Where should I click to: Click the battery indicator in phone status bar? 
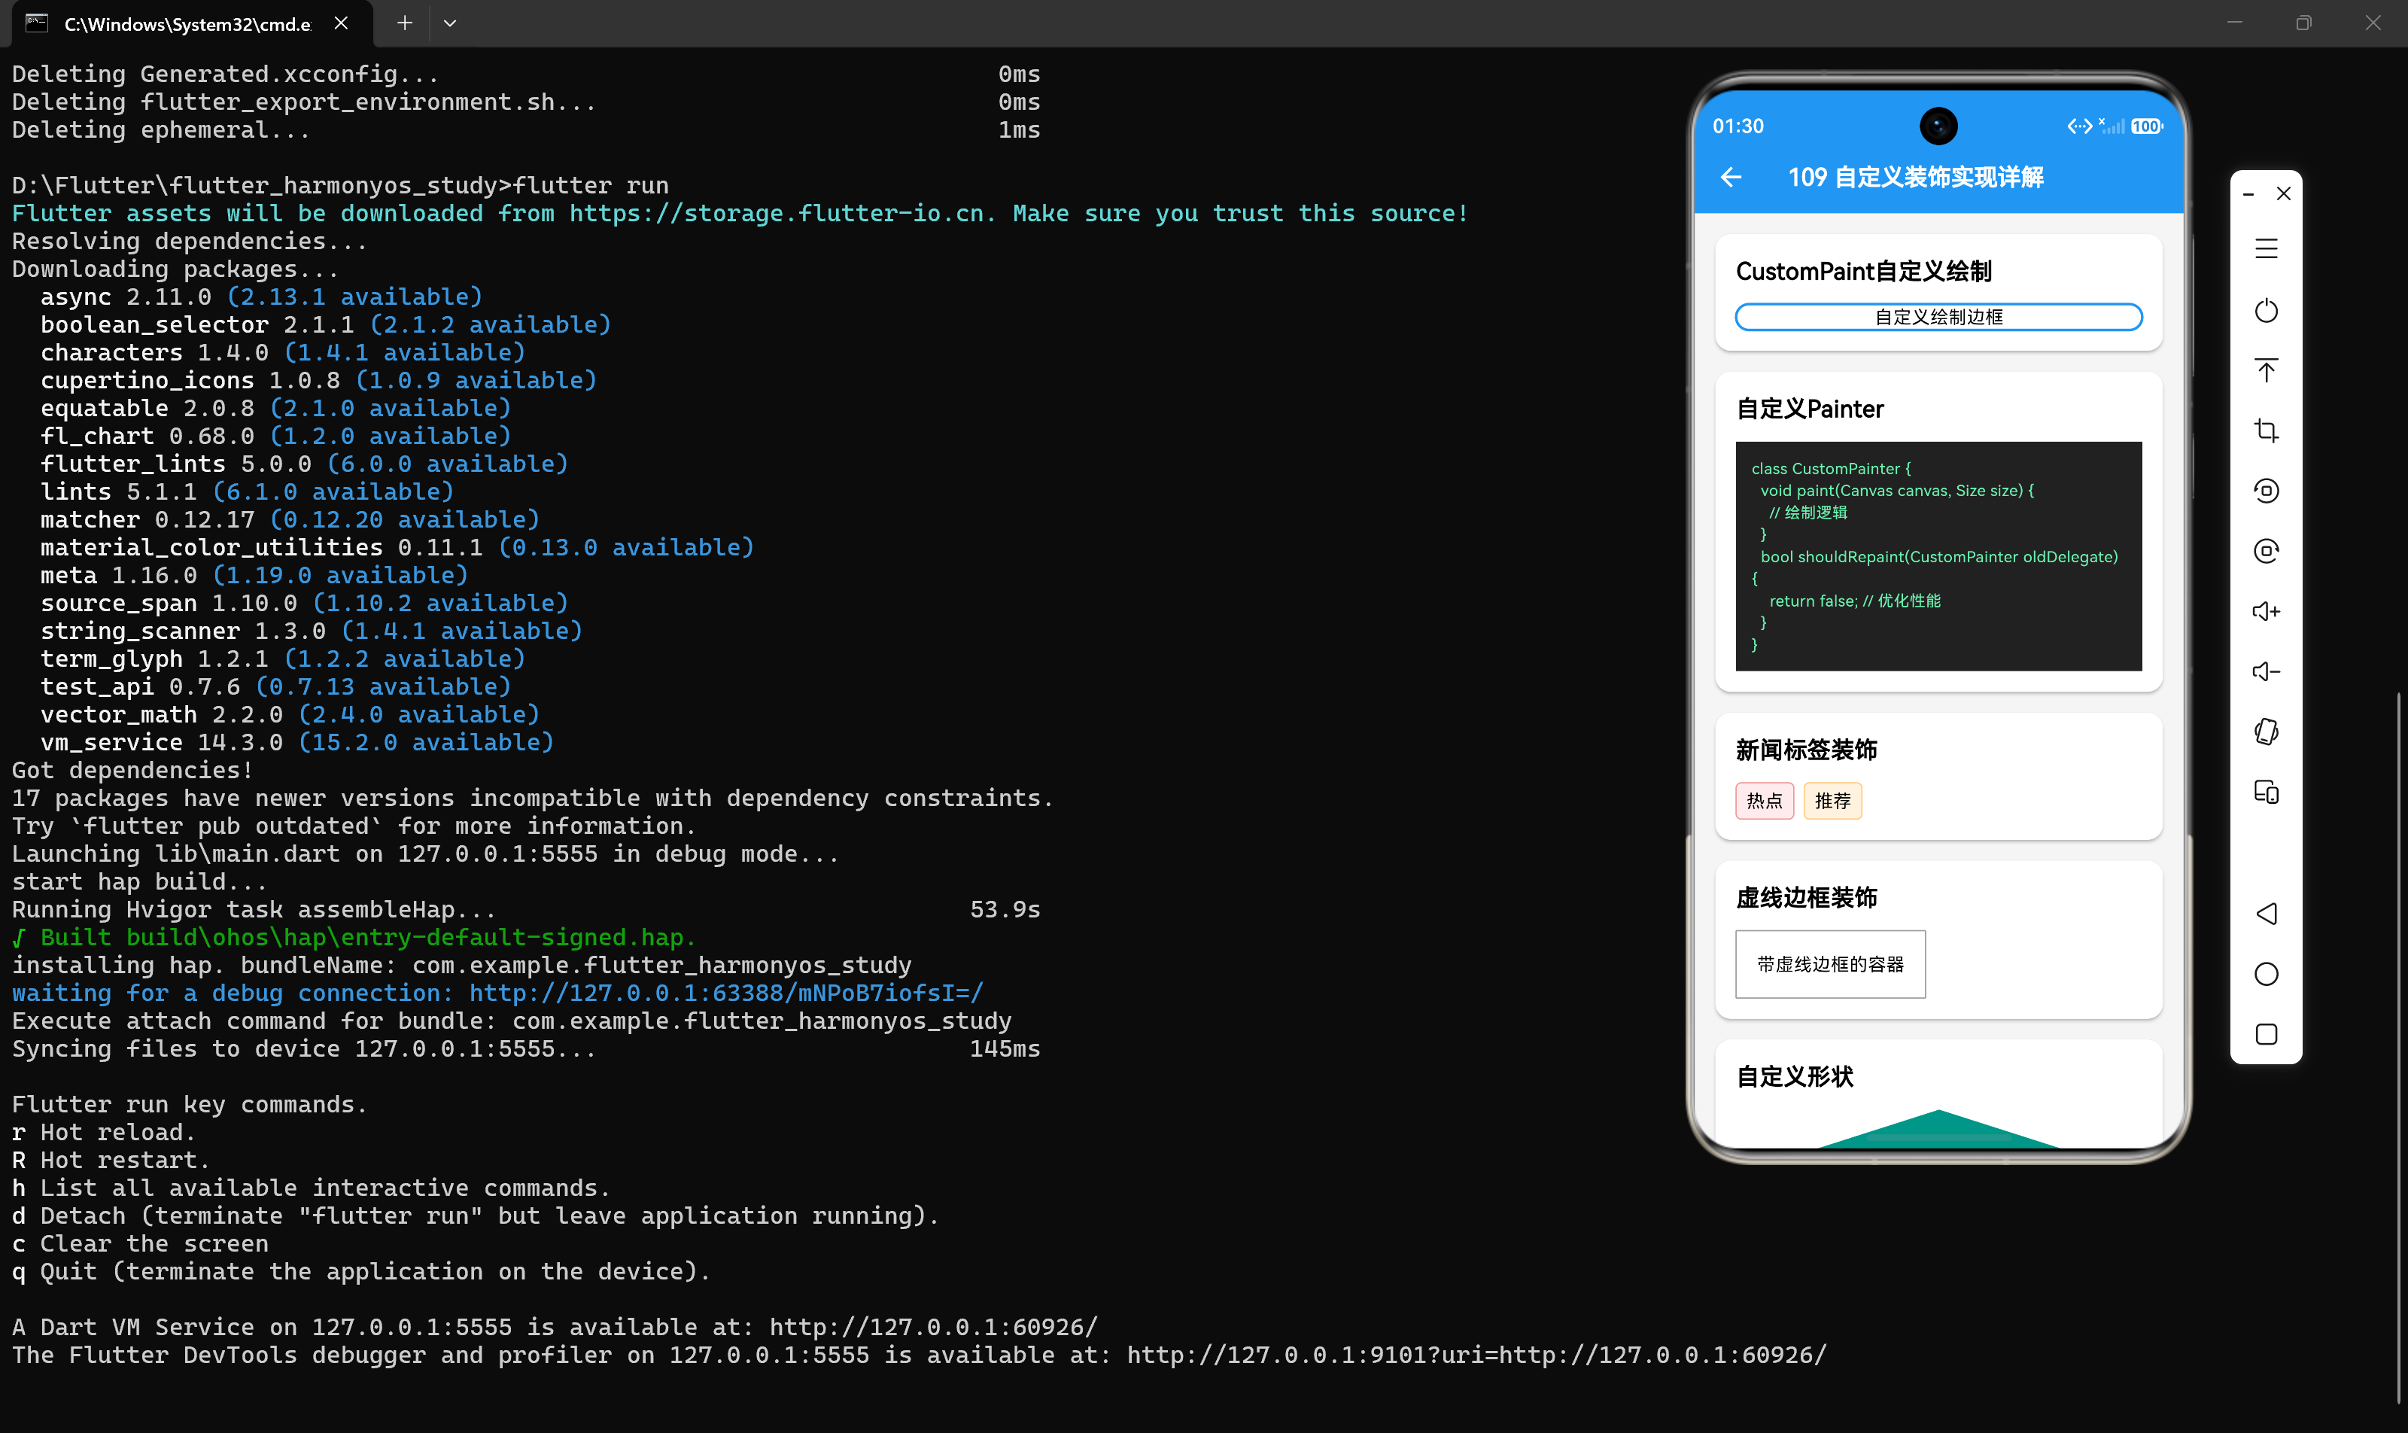pyautogui.click(x=2146, y=126)
